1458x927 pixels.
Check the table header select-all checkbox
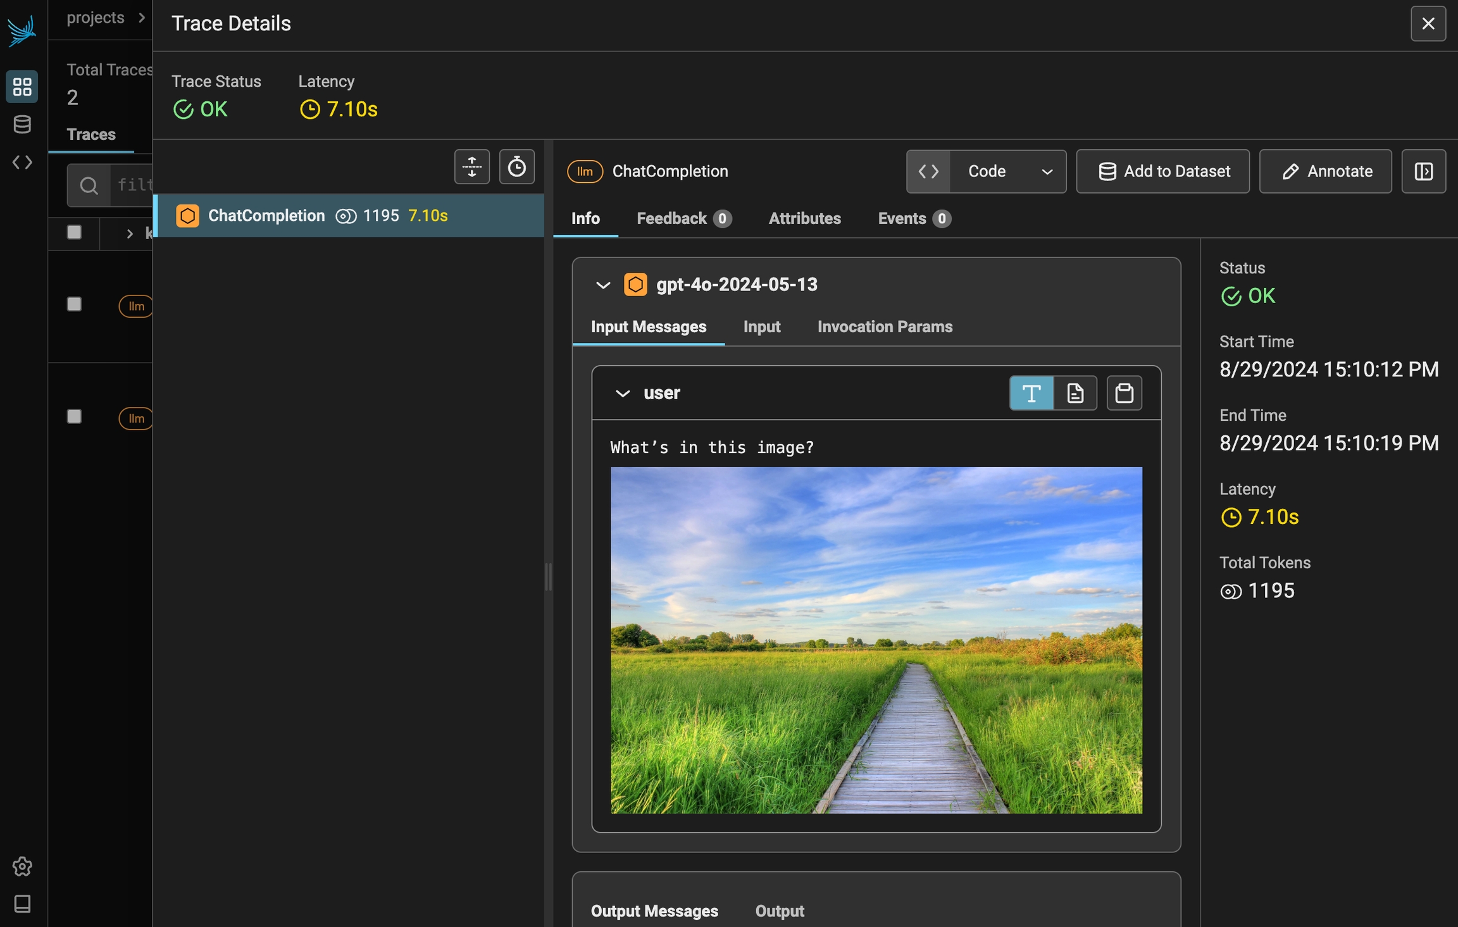click(x=74, y=232)
